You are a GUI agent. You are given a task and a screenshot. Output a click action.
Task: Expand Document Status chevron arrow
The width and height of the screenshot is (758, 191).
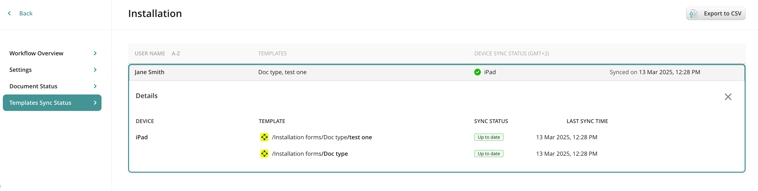point(95,86)
